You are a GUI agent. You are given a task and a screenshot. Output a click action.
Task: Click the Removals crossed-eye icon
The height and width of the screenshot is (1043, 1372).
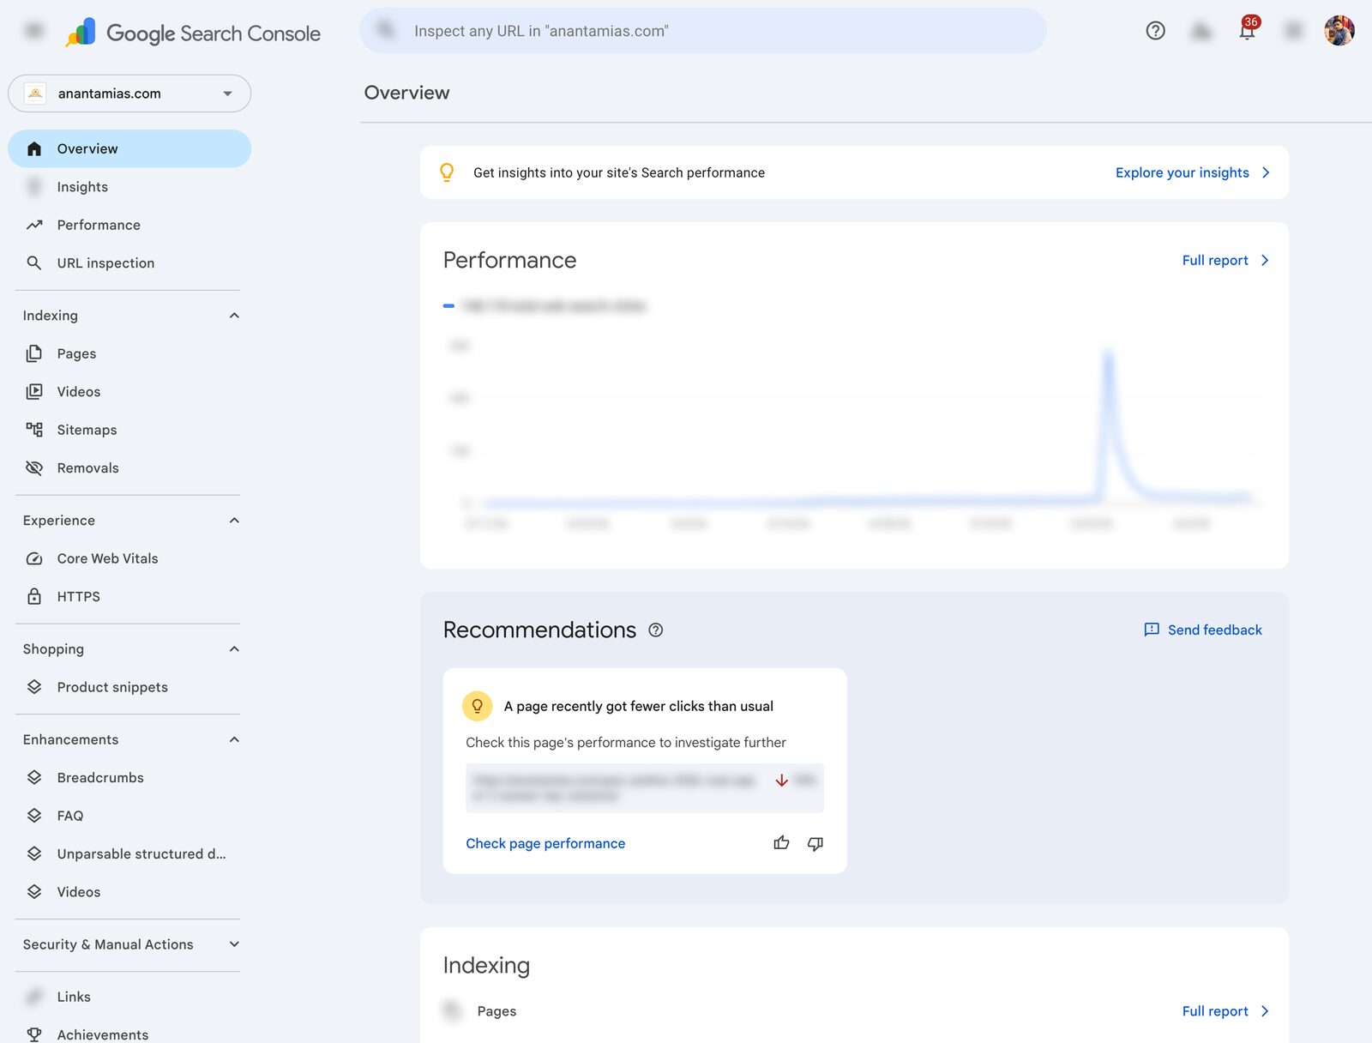coord(34,467)
